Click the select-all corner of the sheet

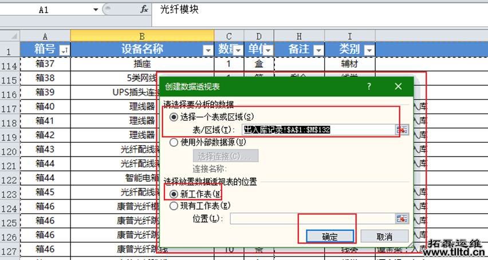pos(10,35)
